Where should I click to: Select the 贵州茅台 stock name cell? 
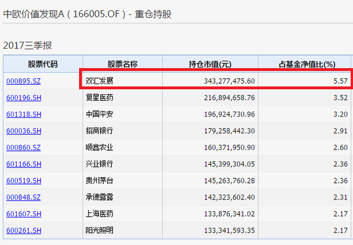(123, 181)
